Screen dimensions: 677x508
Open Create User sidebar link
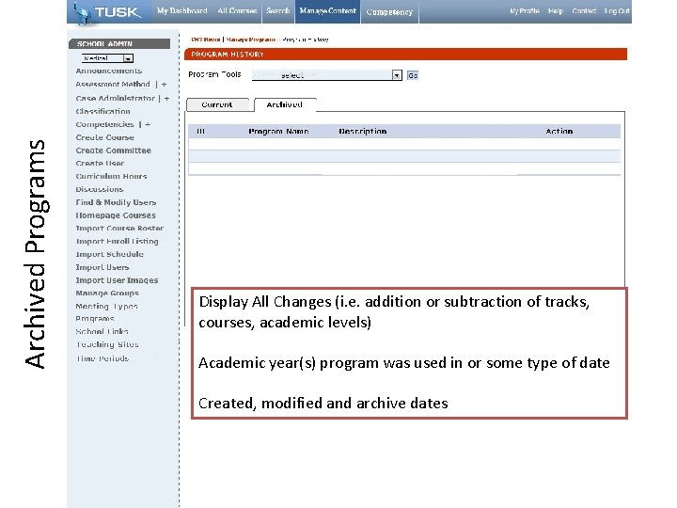(100, 164)
